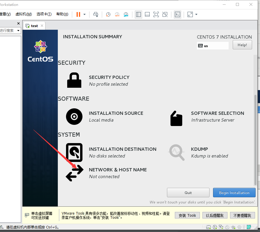This screenshot has height=232, width=260.
Task: Open the power options dropdown arrow beside pause
Action: (x=85, y=14)
